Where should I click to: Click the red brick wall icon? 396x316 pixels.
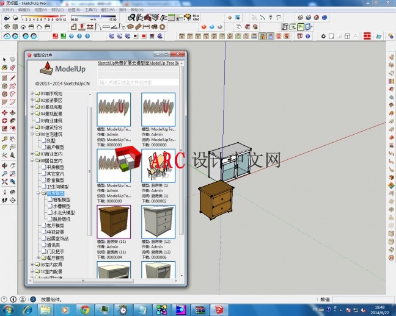pos(367,36)
